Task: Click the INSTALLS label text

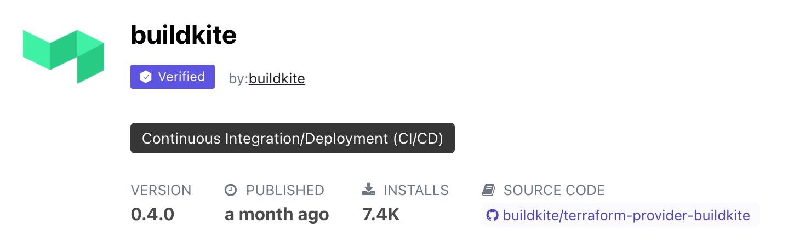Action: (416, 190)
